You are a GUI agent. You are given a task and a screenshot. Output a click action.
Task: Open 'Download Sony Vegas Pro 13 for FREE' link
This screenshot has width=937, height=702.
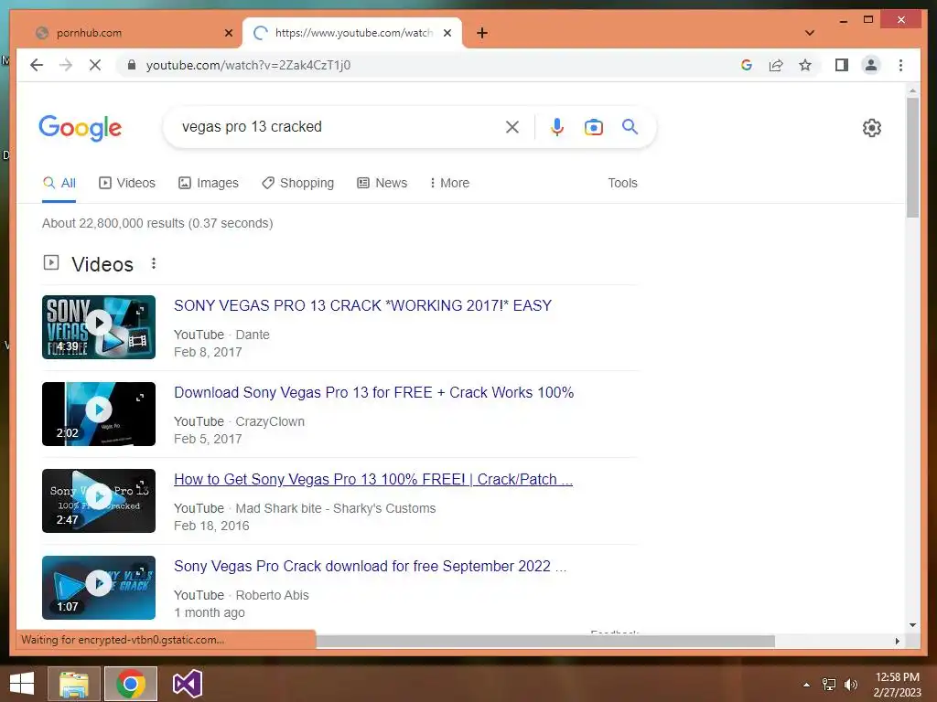(x=374, y=393)
